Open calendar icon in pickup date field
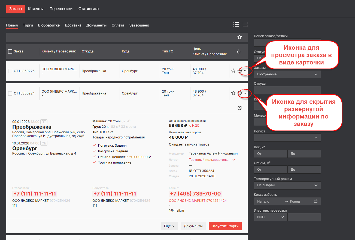 316,201
